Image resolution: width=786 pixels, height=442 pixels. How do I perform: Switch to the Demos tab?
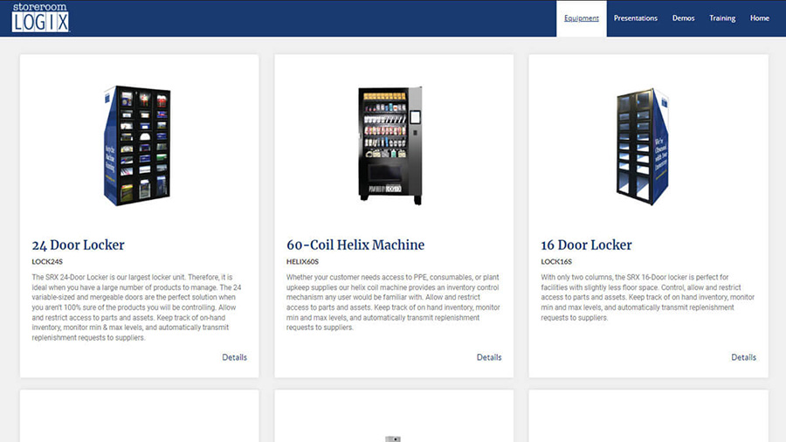tap(683, 18)
